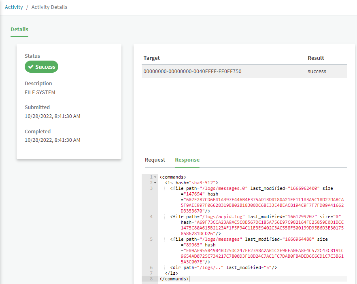Click the "sha3-512" hash attribute value
The height and width of the screenshot is (284, 357).
[204, 183]
